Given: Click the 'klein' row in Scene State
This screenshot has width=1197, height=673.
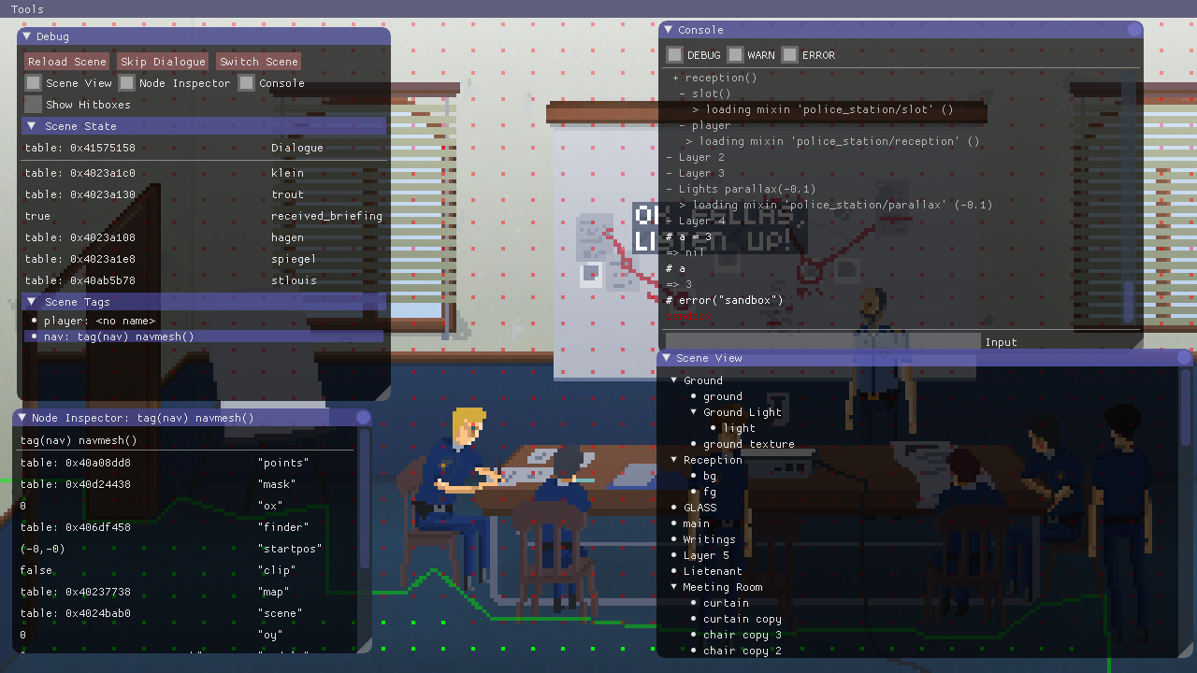Looking at the screenshot, I should [203, 173].
